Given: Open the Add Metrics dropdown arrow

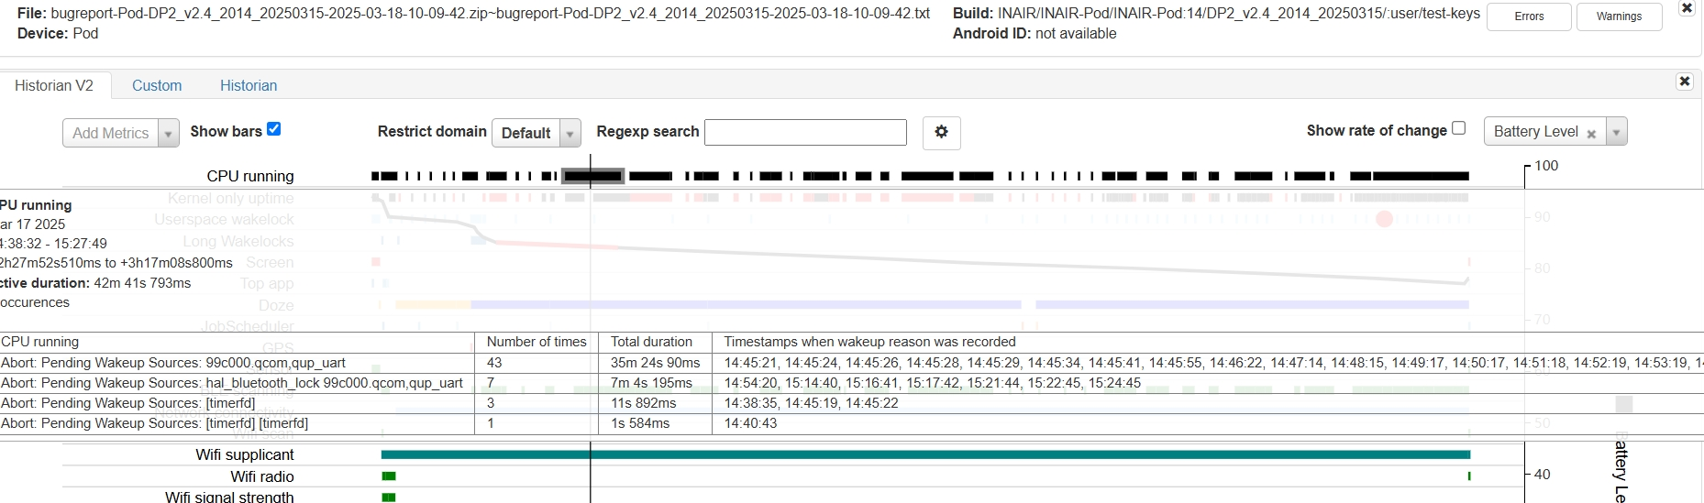Looking at the screenshot, I should tap(168, 133).
